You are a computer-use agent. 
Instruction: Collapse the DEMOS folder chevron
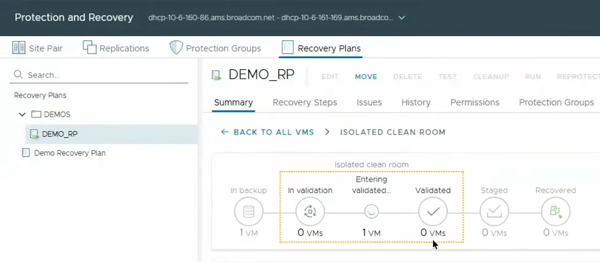(x=22, y=114)
